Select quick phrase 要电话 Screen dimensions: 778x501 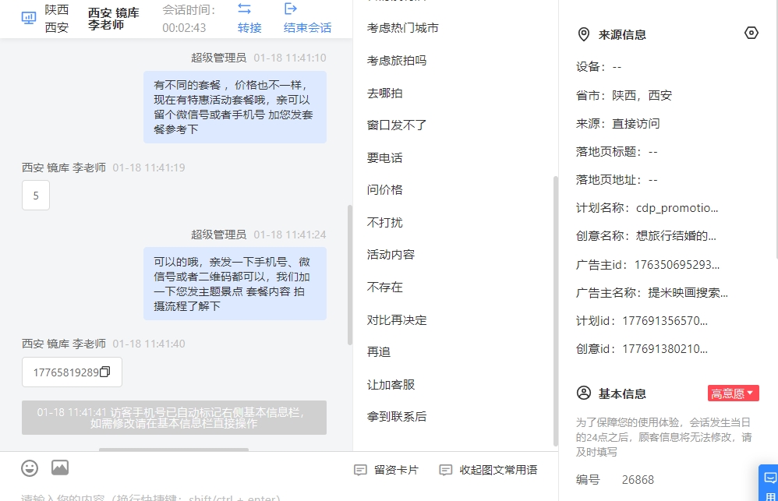385,157
